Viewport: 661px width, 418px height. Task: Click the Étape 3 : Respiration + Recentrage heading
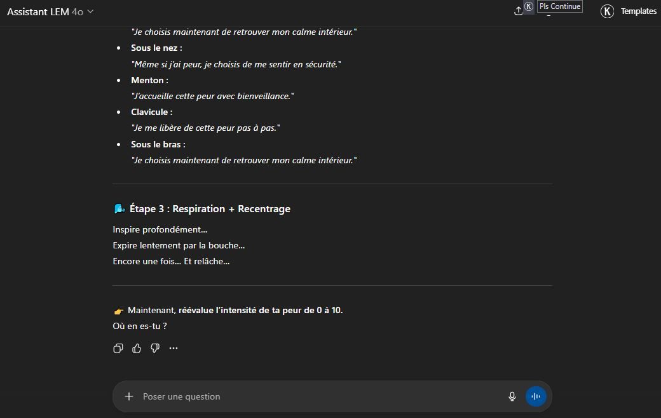coord(210,209)
